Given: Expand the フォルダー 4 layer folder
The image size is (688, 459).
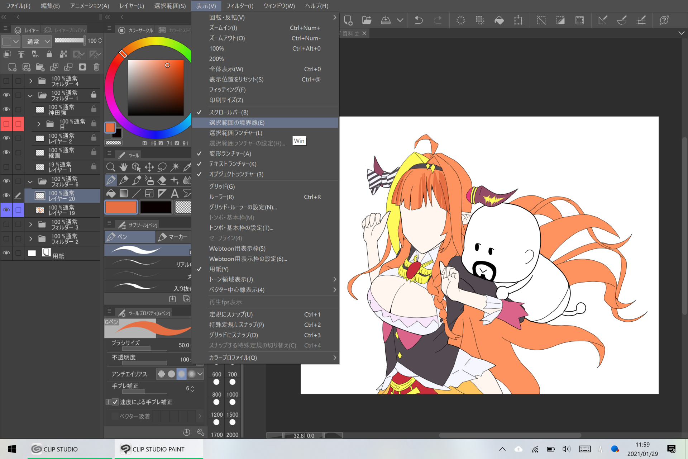Looking at the screenshot, I should pos(30,81).
